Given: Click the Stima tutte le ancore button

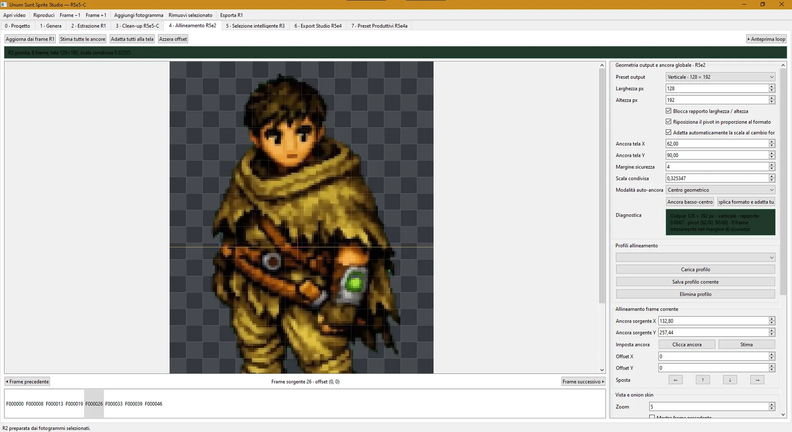Looking at the screenshot, I should [83, 39].
